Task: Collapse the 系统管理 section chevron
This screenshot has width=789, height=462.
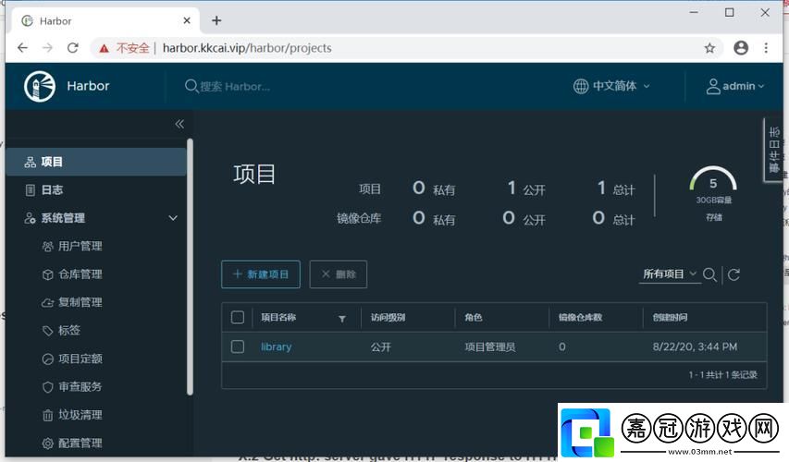Action: tap(173, 218)
